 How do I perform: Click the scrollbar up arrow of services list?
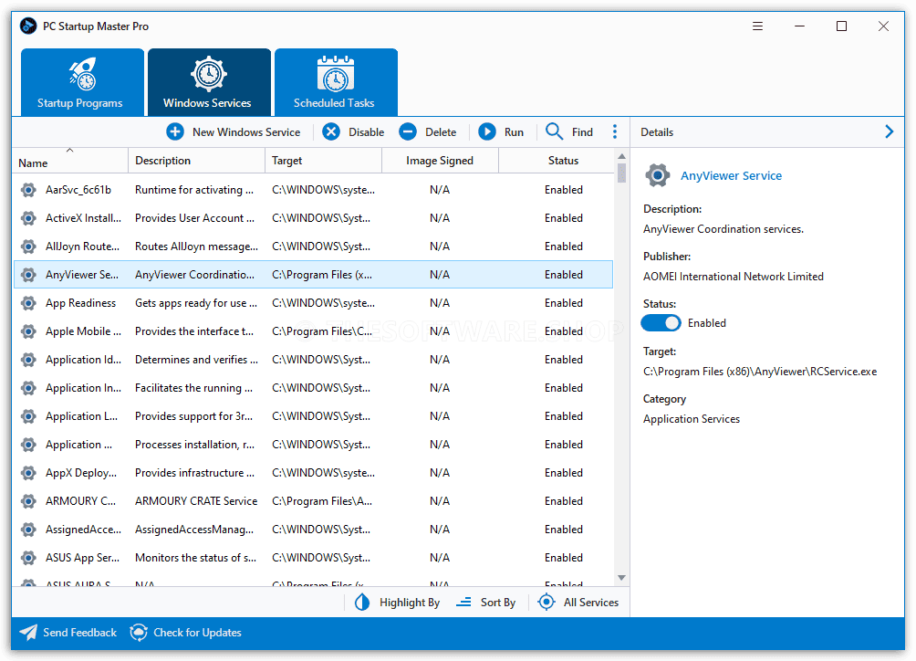click(x=621, y=156)
